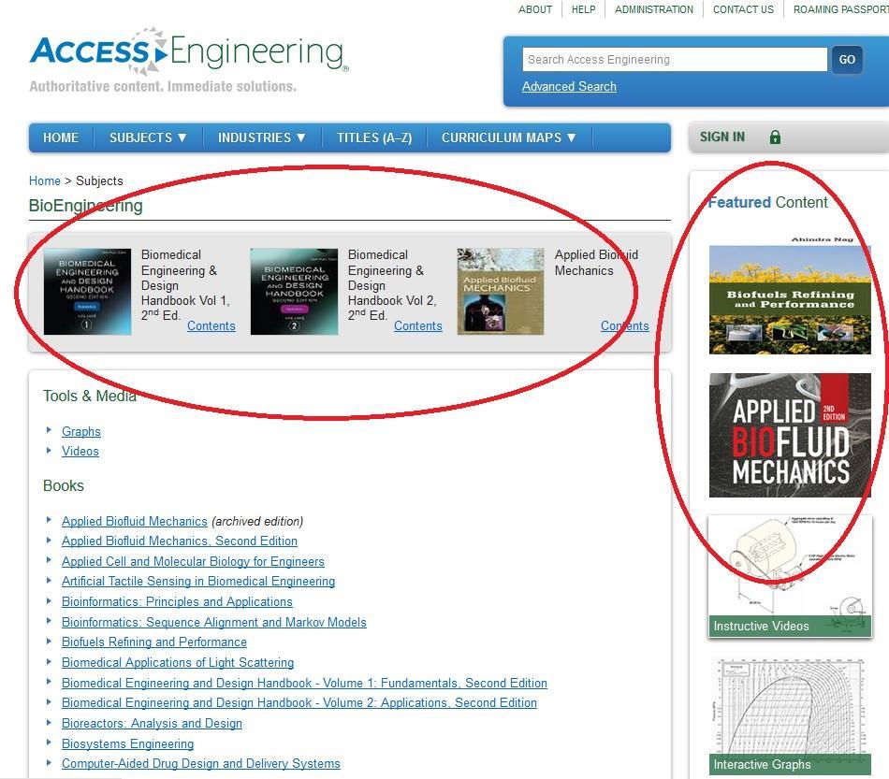Open the Interactive Graphs featured tile
This screenshot has width=889, height=779.
tap(790, 716)
